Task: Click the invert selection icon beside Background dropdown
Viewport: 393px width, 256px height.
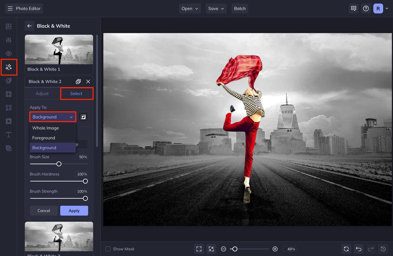Action: pyautogui.click(x=83, y=117)
